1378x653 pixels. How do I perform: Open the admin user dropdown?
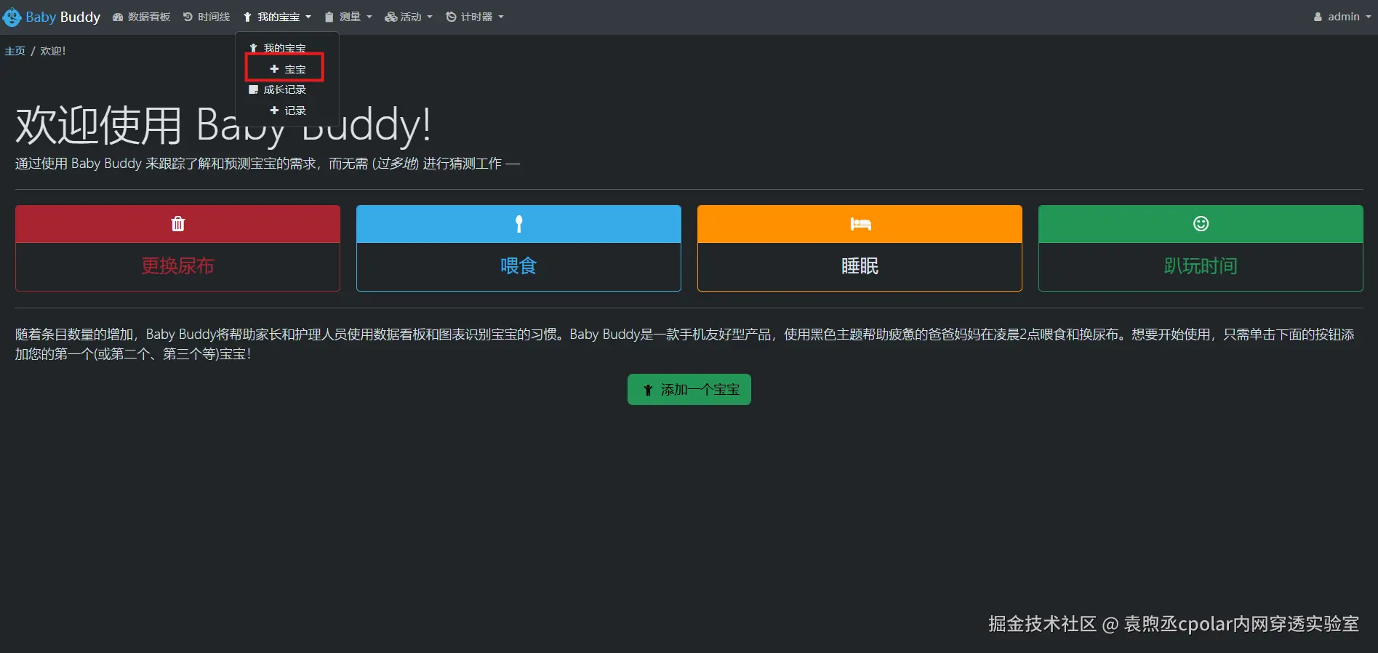pyautogui.click(x=1342, y=17)
